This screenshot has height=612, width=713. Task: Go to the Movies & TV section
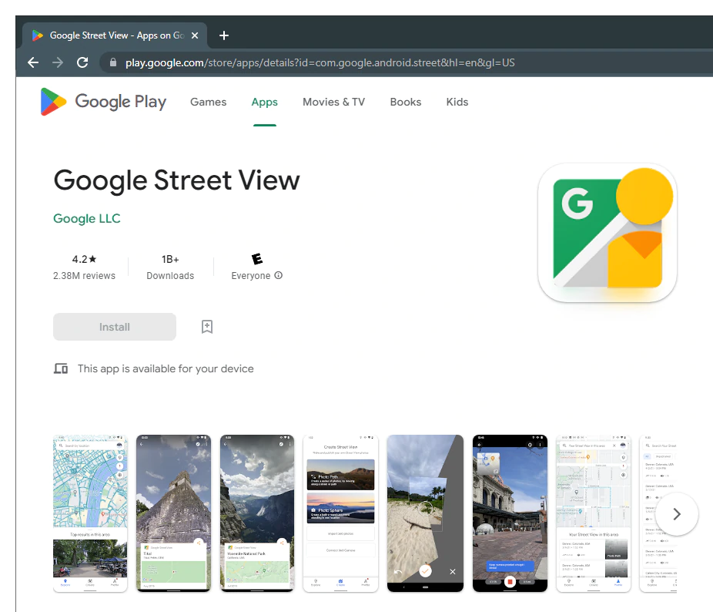pos(333,101)
